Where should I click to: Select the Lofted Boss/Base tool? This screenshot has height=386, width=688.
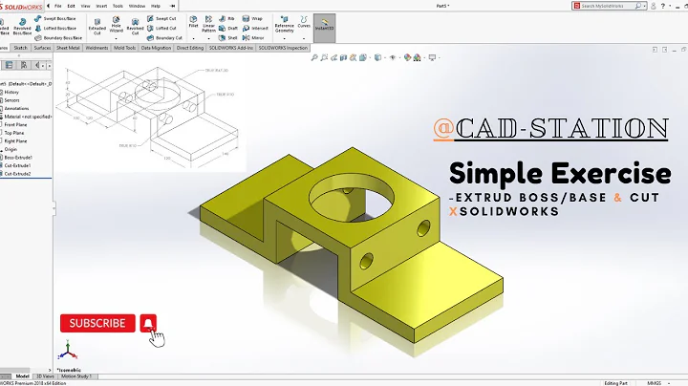coord(55,28)
